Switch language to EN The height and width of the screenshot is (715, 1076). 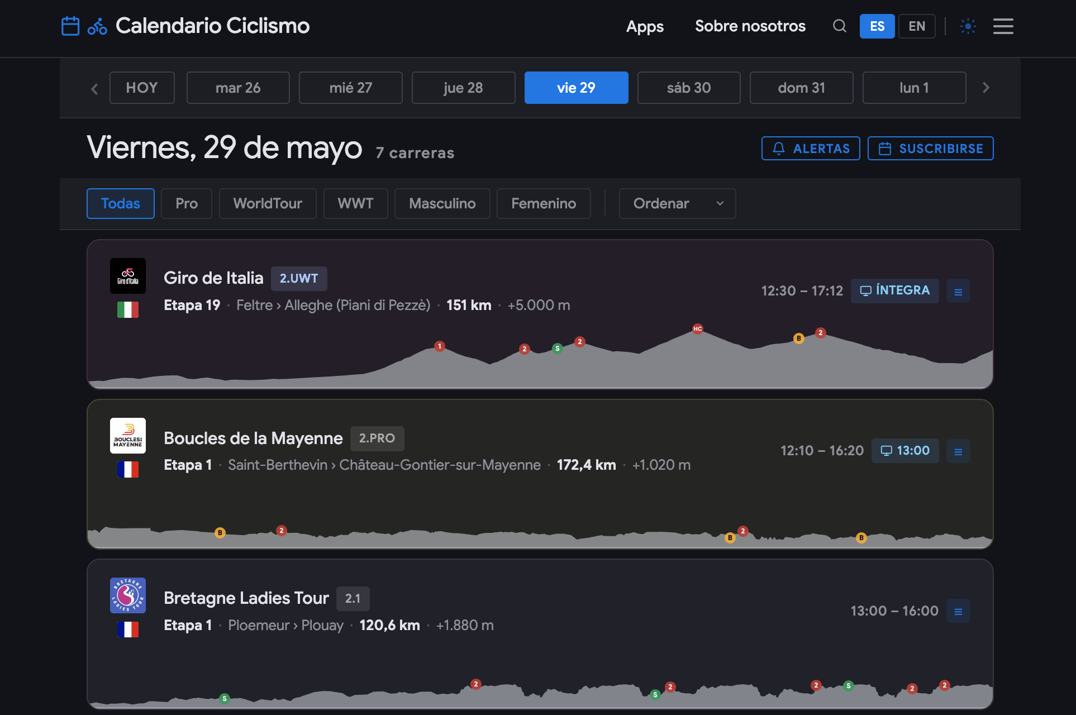917,26
